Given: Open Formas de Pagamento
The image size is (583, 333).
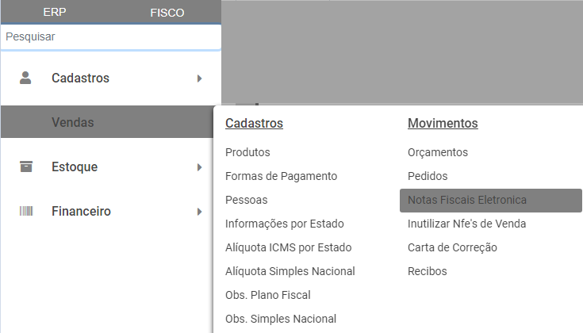Looking at the screenshot, I should pyautogui.click(x=281, y=176).
